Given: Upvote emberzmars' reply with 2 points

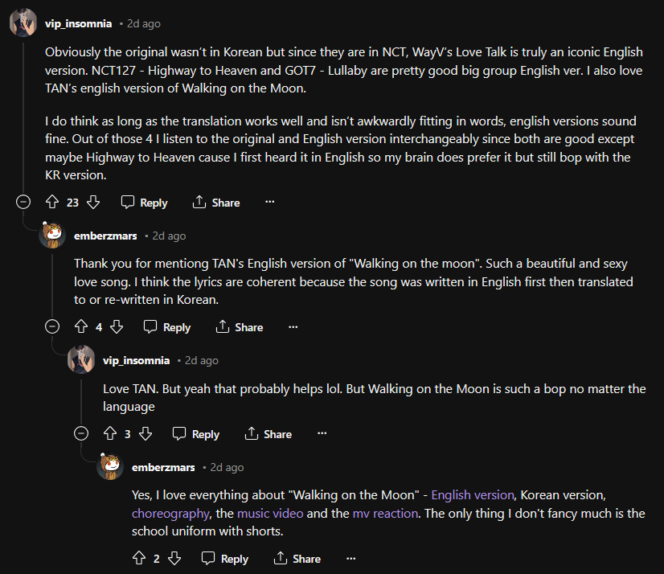Looking at the screenshot, I should [x=139, y=559].
